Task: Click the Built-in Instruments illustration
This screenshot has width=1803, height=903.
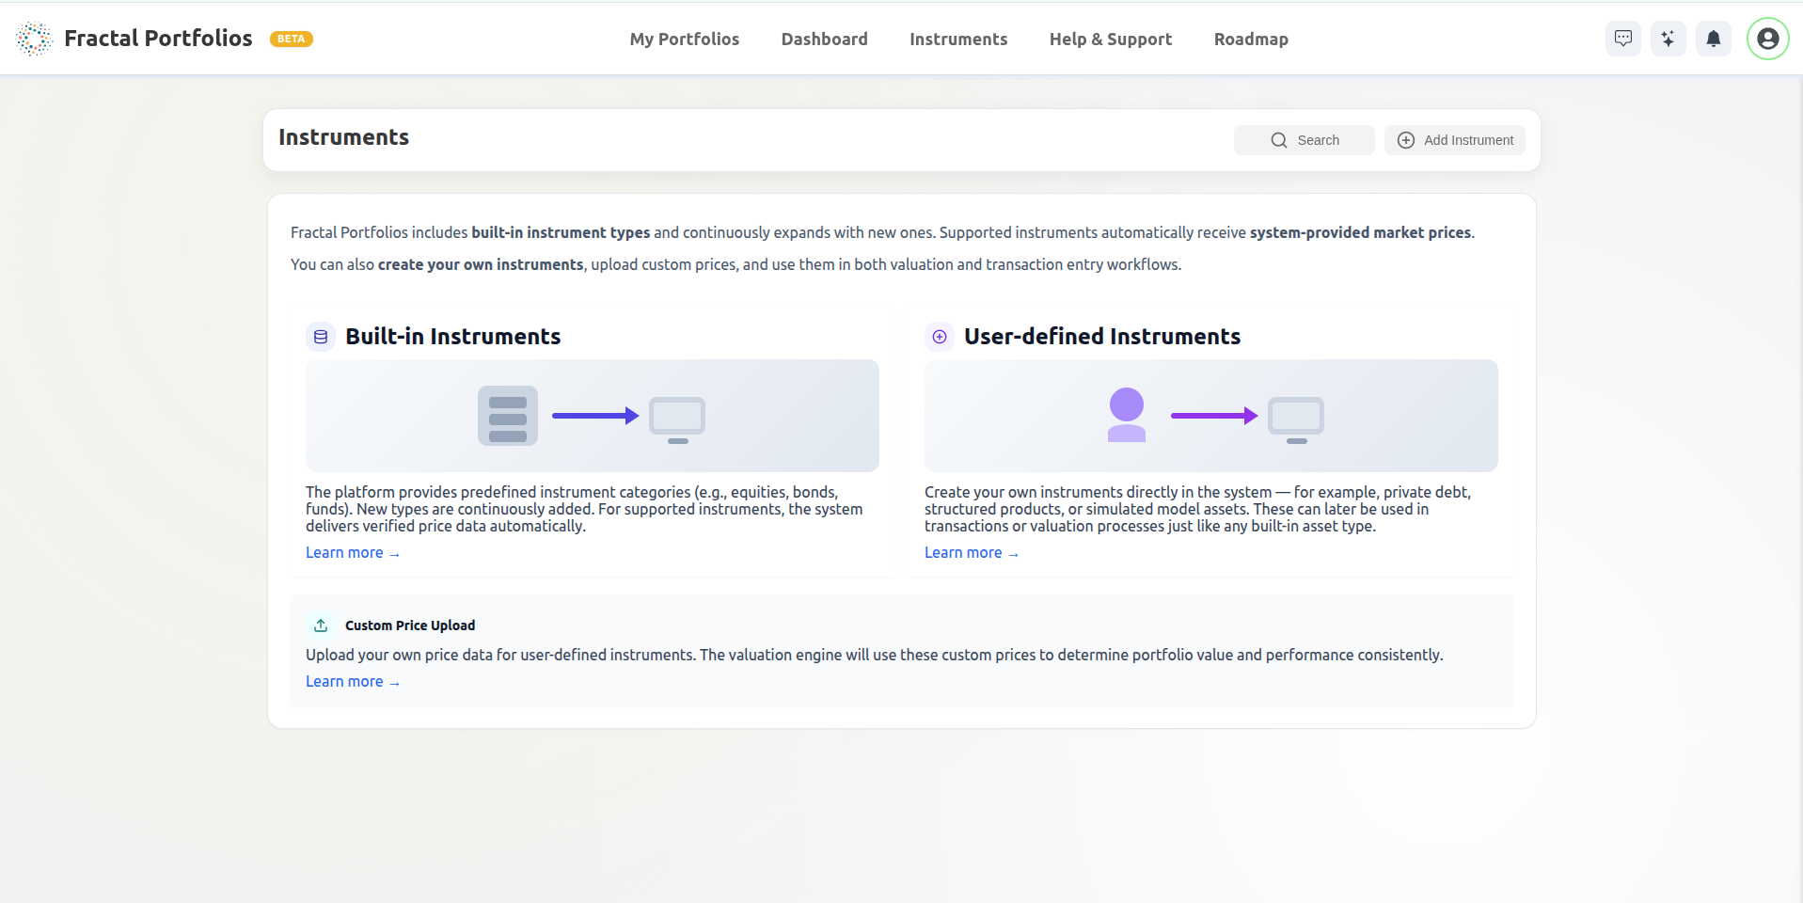Action: click(x=593, y=416)
